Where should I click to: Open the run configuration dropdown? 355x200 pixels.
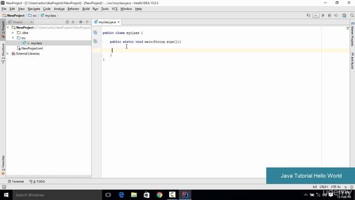[316, 16]
